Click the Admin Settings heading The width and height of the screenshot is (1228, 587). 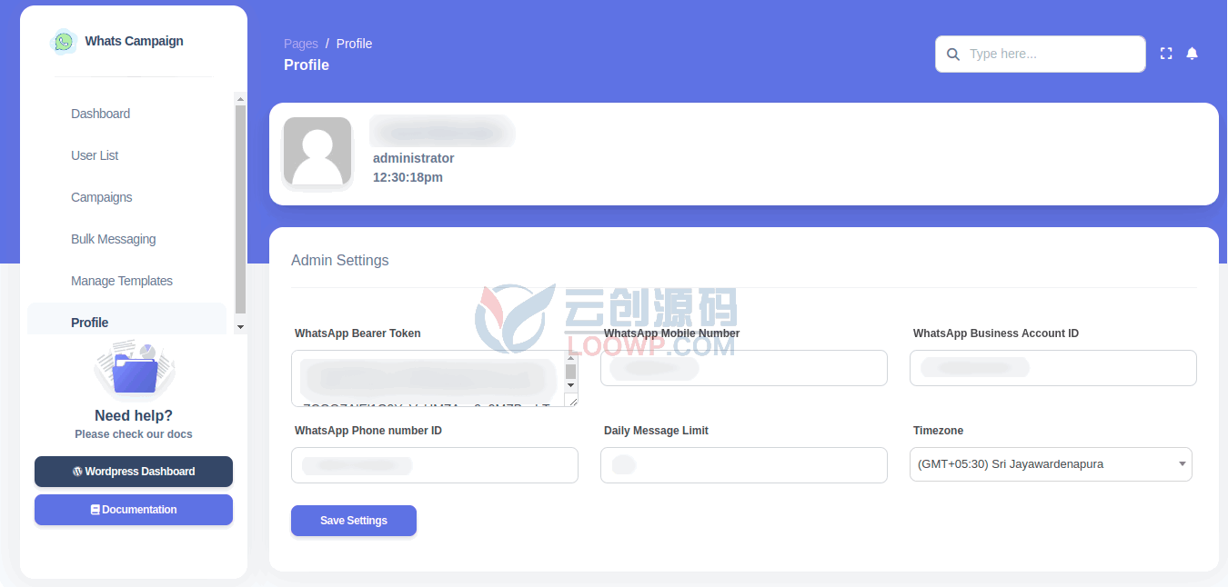(340, 260)
